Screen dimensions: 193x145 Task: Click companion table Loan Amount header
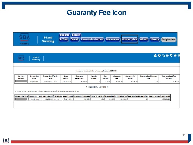(x=68, y=96)
